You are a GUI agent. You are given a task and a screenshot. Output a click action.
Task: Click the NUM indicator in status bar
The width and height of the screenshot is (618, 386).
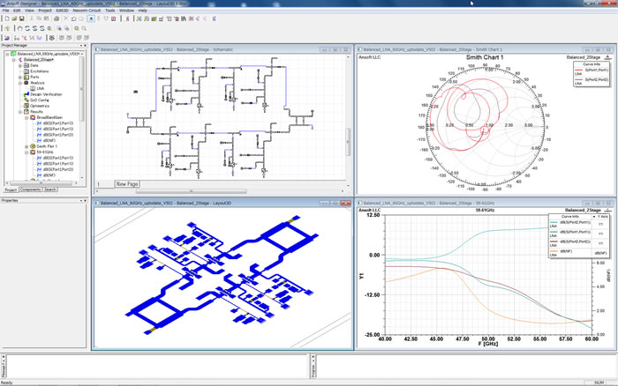click(x=599, y=382)
